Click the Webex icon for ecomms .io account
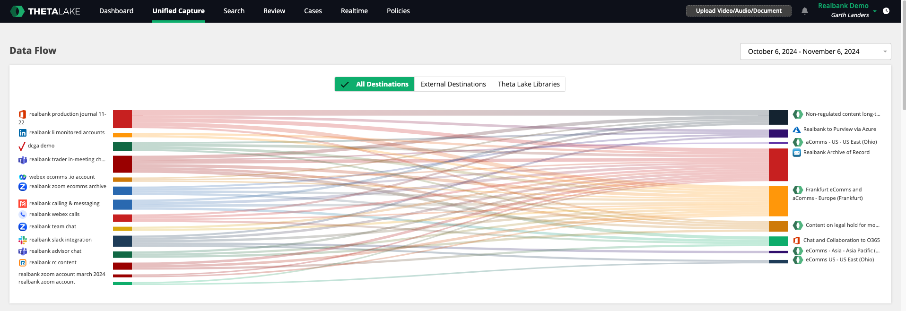This screenshot has width=906, height=311. (22, 177)
